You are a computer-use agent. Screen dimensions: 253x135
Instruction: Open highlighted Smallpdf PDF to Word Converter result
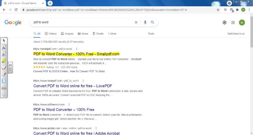(76, 54)
